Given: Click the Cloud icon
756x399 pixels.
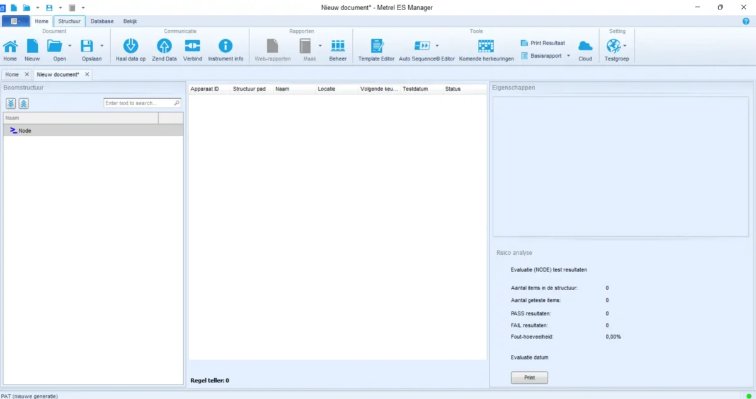Looking at the screenshot, I should pyautogui.click(x=585, y=47).
